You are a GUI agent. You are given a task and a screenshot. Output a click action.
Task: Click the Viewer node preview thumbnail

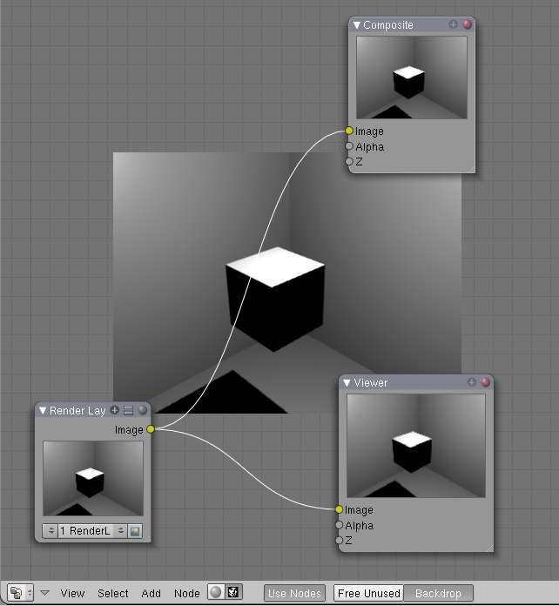pyautogui.click(x=416, y=446)
